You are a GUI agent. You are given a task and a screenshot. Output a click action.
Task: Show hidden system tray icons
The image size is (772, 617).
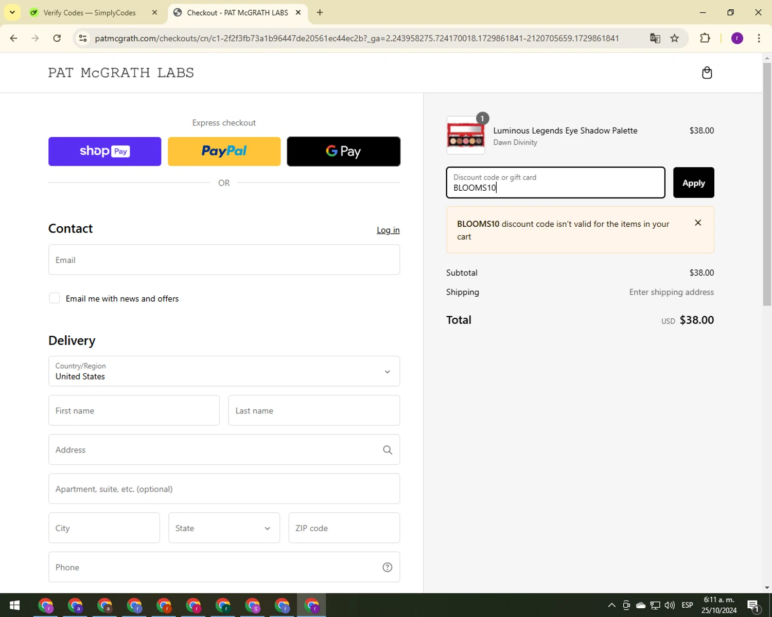pos(611,605)
